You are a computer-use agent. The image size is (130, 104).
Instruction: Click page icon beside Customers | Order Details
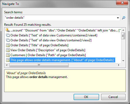8,55
